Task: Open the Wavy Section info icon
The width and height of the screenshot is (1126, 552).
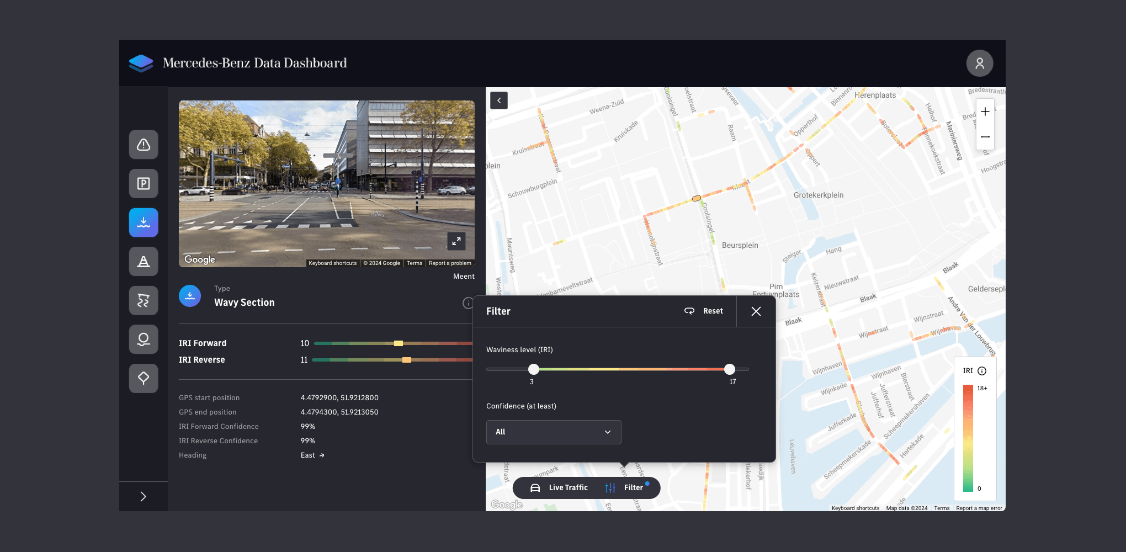Action: (468, 303)
